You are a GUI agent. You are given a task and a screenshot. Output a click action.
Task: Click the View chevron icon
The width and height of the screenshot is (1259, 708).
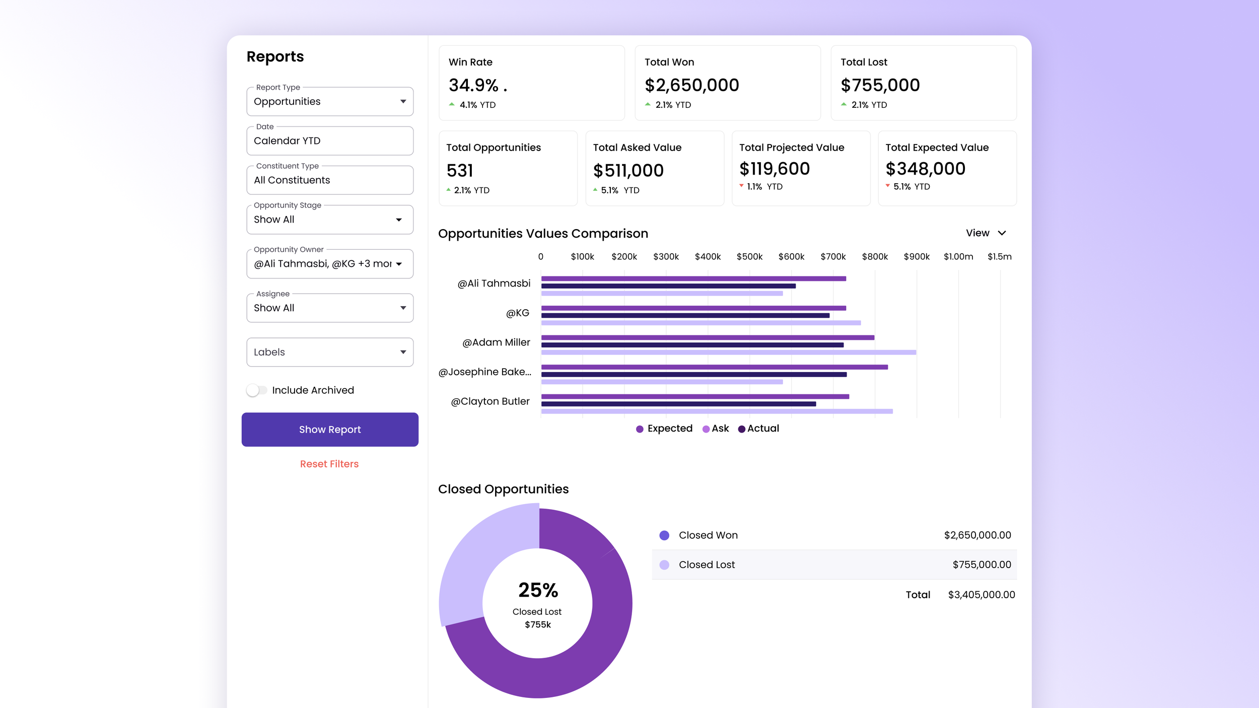1002,233
